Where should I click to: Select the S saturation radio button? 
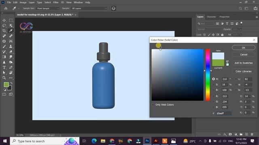pos(213,85)
